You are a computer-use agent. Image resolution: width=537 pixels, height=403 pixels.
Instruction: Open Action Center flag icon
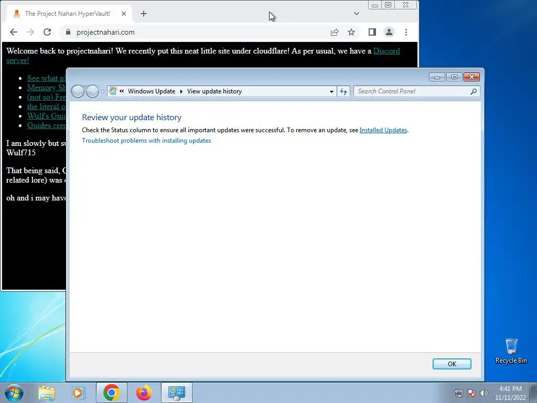tap(471, 393)
